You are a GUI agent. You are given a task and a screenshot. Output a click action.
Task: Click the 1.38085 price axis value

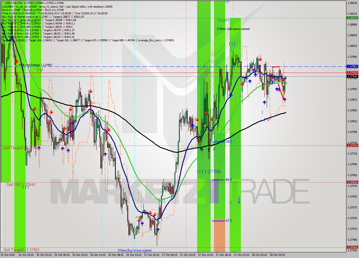[352, 24]
